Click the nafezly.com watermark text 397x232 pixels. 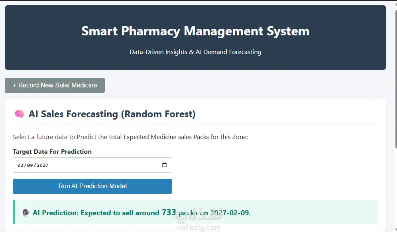tap(198, 228)
